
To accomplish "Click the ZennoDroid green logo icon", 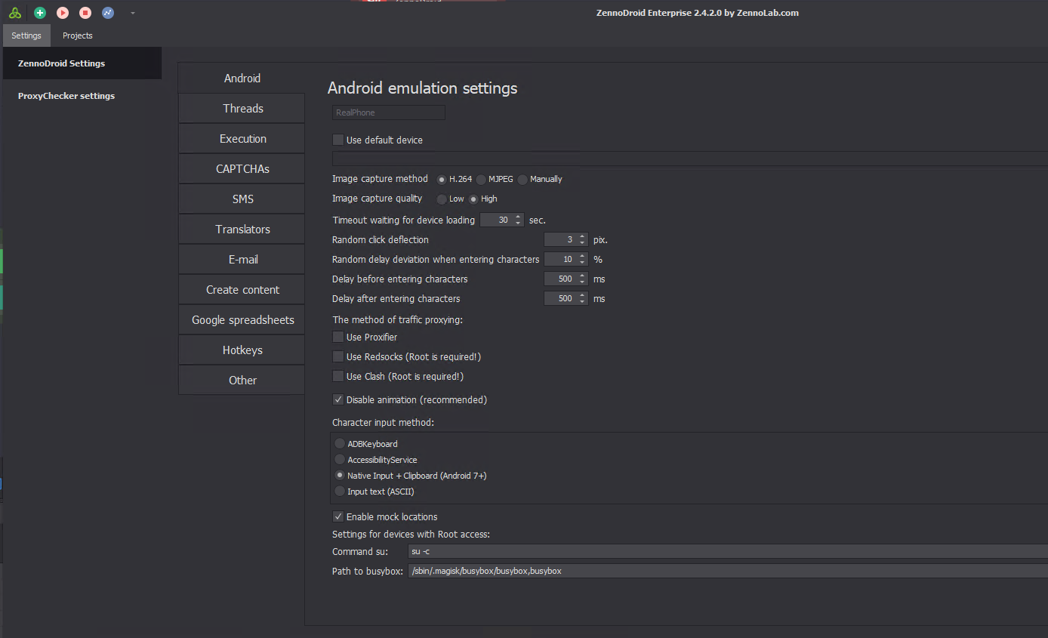I will click(x=15, y=13).
